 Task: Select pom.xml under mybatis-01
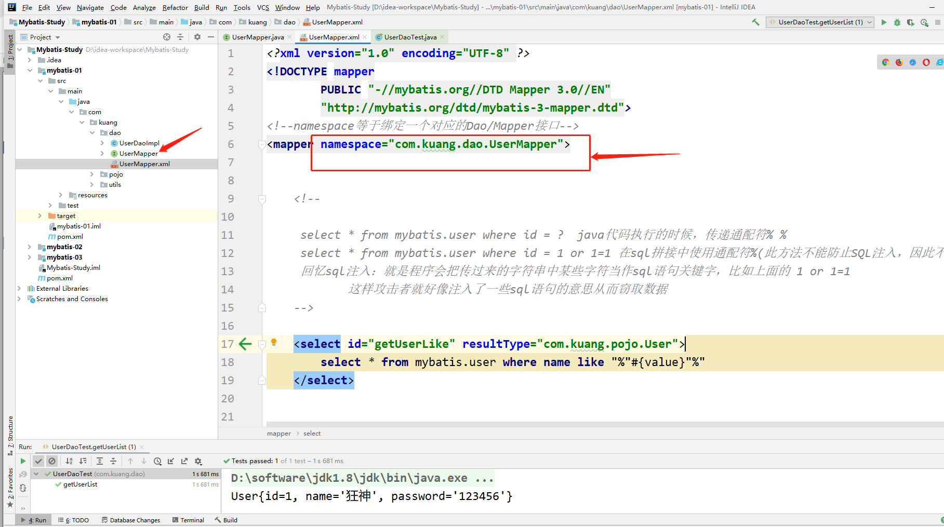pyautogui.click(x=70, y=237)
